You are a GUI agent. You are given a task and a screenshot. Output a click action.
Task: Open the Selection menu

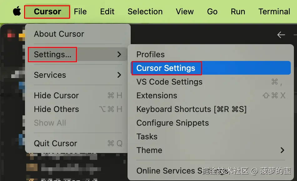(145, 12)
